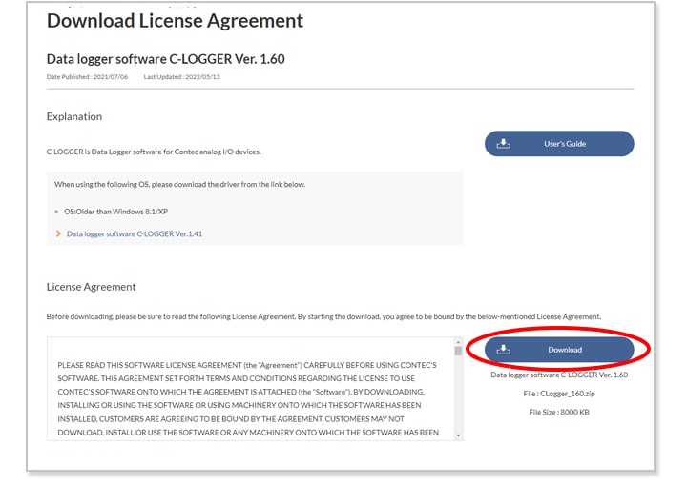687x486 pixels.
Task: Click the blue Download button
Action: tap(559, 350)
